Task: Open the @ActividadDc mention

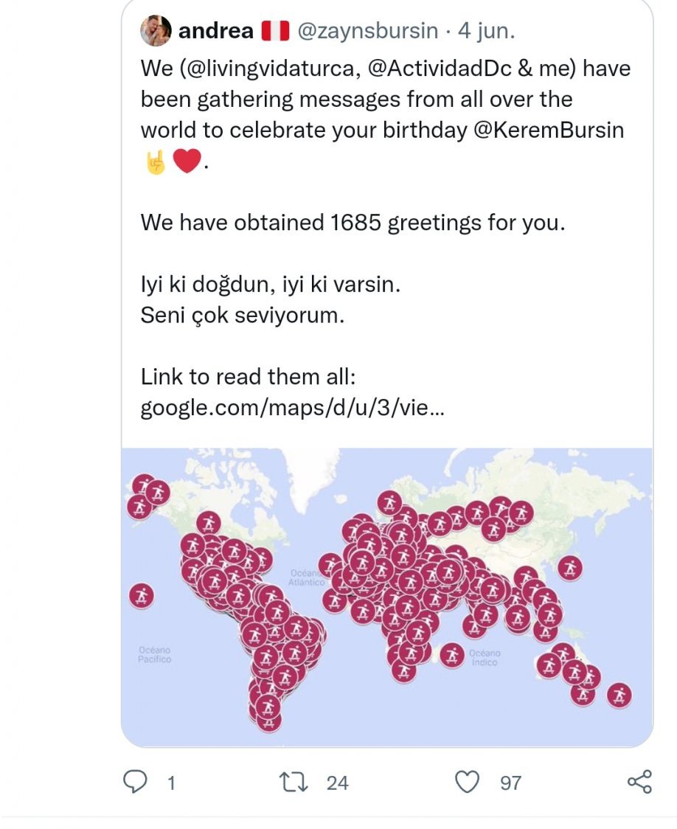Action: [440, 69]
